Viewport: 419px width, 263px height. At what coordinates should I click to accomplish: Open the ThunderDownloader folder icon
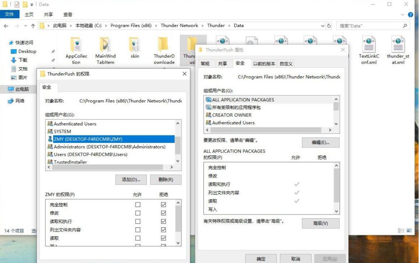pyautogui.click(x=164, y=44)
